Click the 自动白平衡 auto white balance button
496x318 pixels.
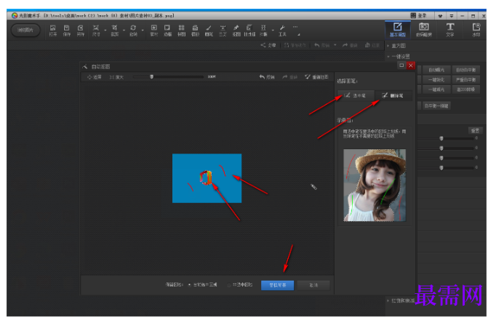466,70
